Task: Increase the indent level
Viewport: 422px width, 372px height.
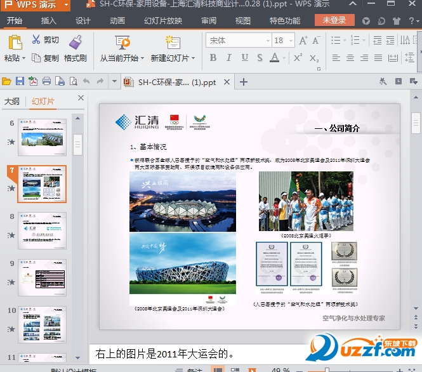Action: pos(390,41)
